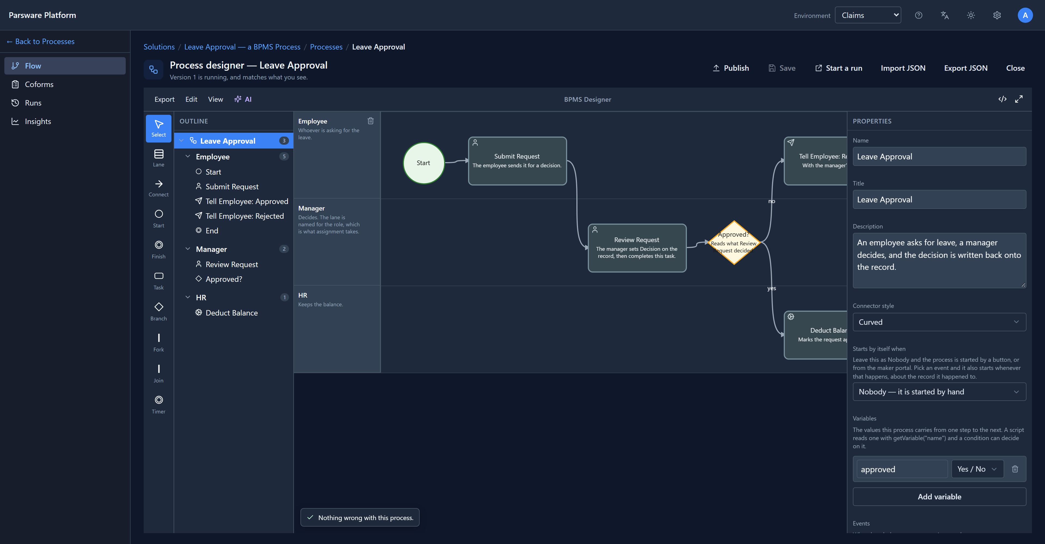The width and height of the screenshot is (1045, 544).
Task: Collapse the Employee group in outline
Action: (x=188, y=156)
